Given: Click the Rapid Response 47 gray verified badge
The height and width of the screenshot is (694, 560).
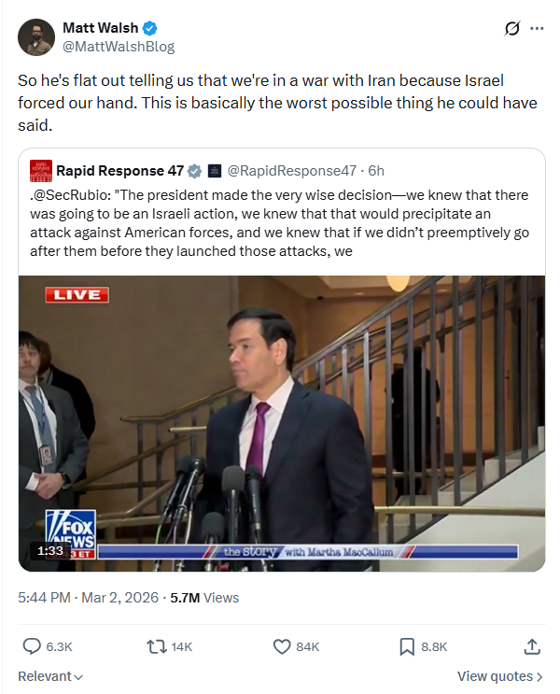Looking at the screenshot, I should [195, 171].
